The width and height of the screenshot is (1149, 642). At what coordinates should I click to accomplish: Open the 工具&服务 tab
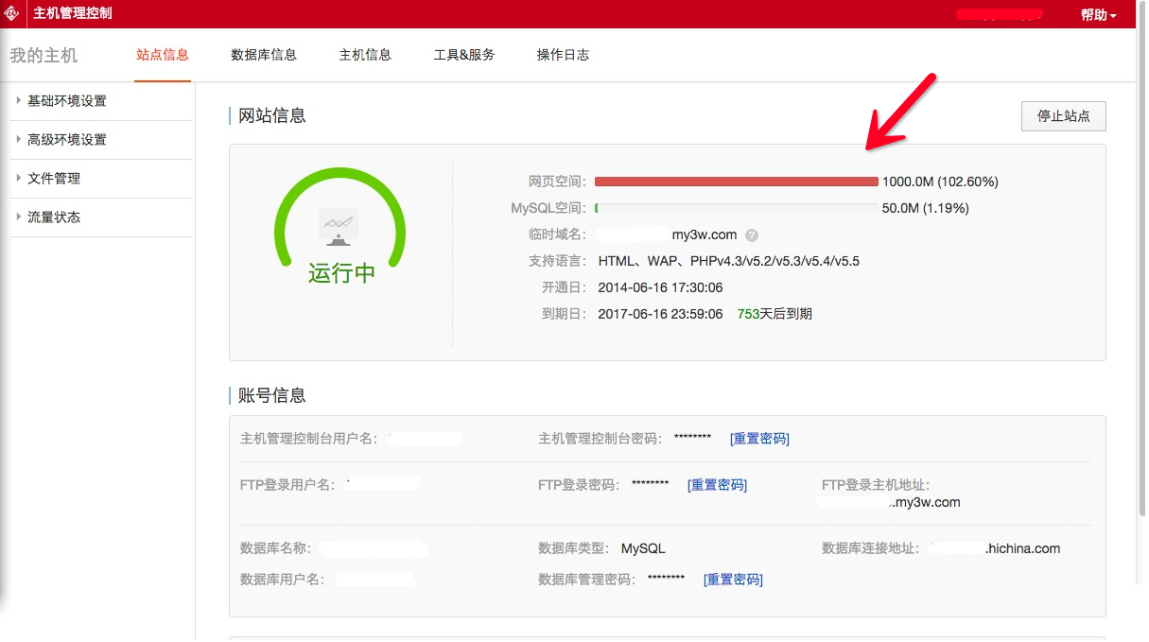463,55
